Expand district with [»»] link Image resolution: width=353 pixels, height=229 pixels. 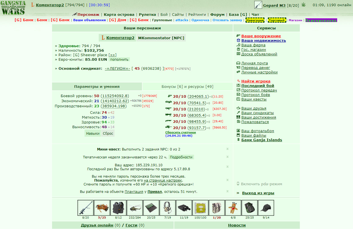[112, 55]
